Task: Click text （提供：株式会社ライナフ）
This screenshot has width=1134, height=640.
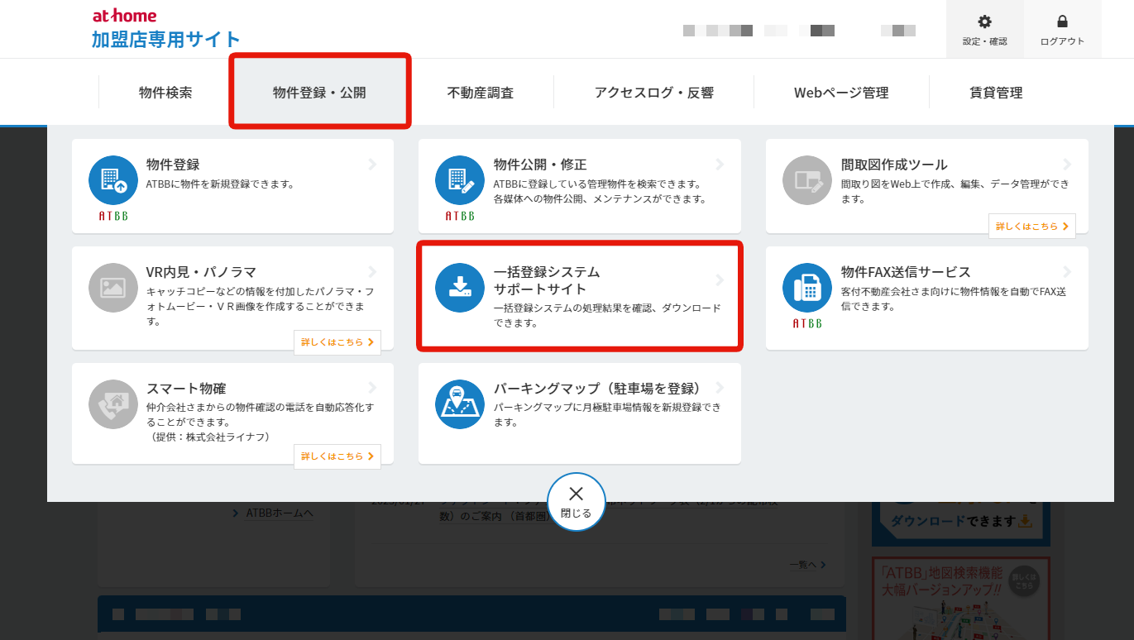Action: pyautogui.click(x=210, y=437)
